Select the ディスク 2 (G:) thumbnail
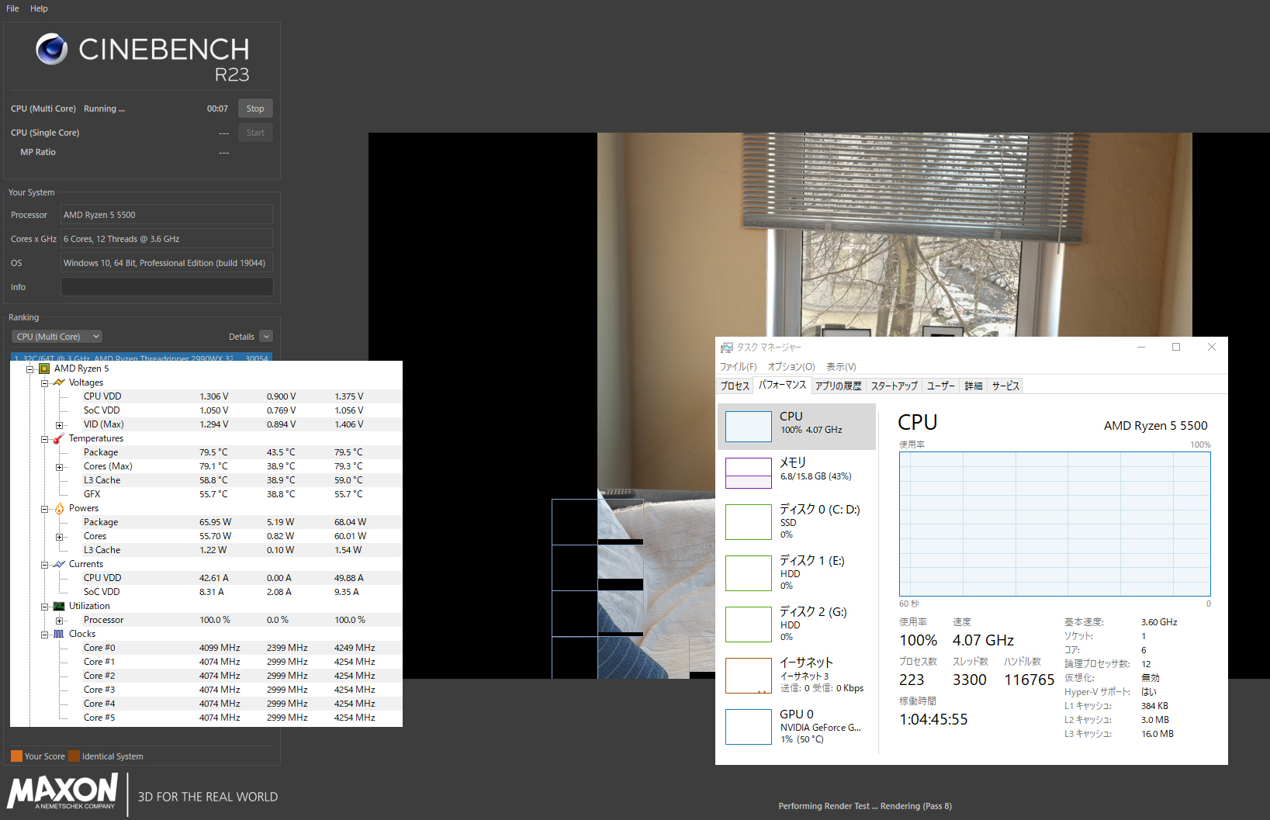 (748, 624)
